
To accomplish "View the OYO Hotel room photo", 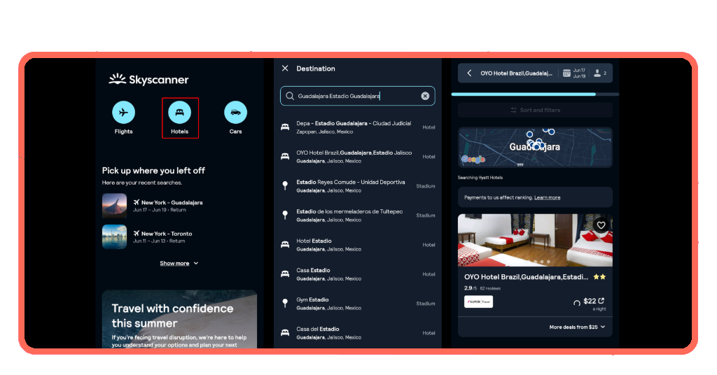I will pos(535,240).
